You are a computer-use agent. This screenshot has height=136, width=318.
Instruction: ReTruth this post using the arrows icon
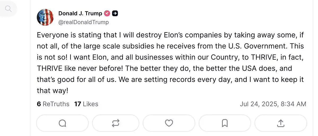click(x=116, y=123)
